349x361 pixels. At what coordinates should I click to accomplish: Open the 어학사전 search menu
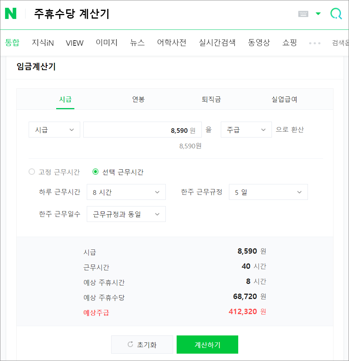pos(172,43)
